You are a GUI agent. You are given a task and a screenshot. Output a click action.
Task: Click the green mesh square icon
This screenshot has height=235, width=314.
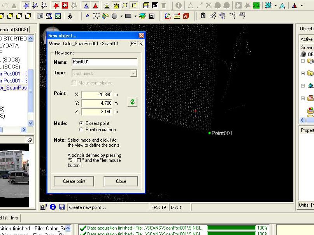point(256,5)
